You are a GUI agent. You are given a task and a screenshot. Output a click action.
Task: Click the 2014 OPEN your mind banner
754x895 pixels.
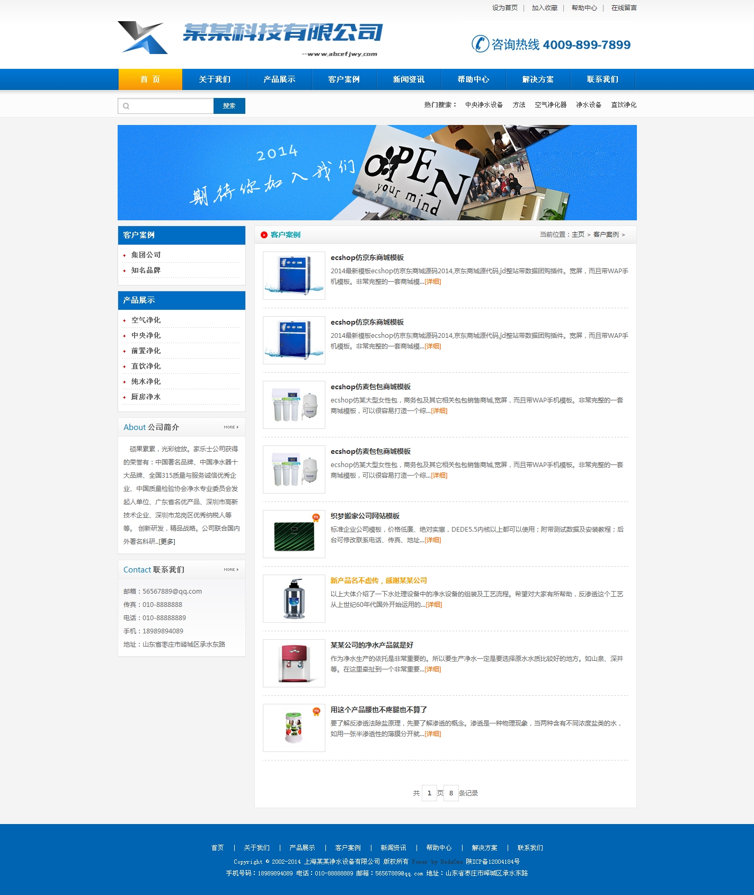click(x=377, y=173)
